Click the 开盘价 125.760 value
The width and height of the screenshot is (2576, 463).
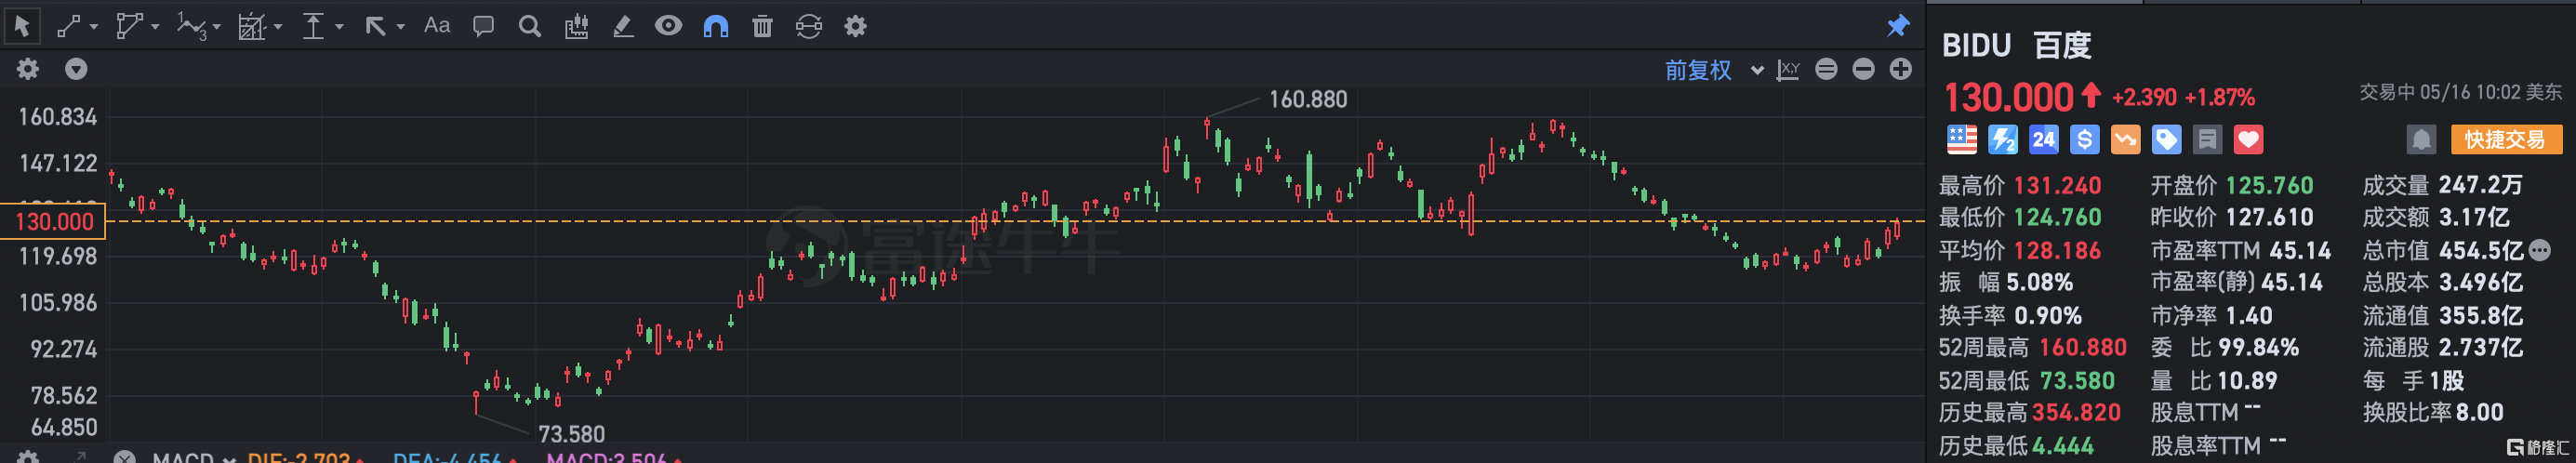pyautogui.click(x=2269, y=185)
